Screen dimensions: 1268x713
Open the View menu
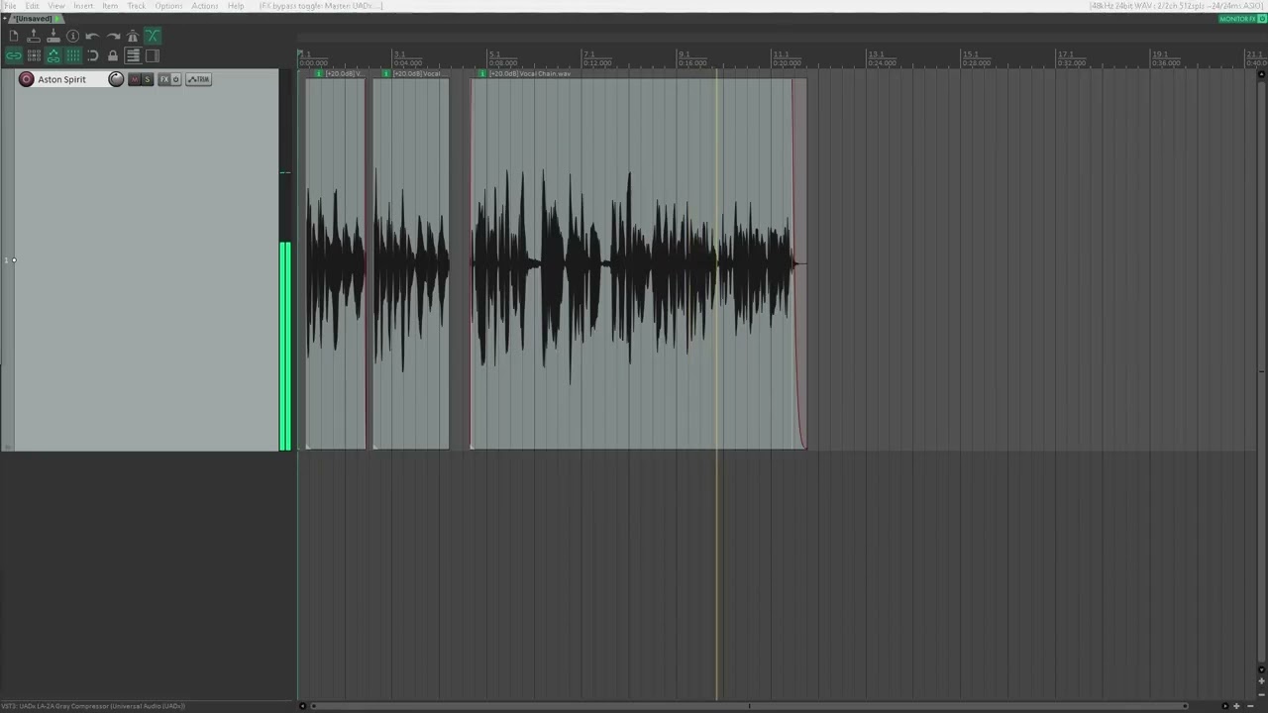56,6
